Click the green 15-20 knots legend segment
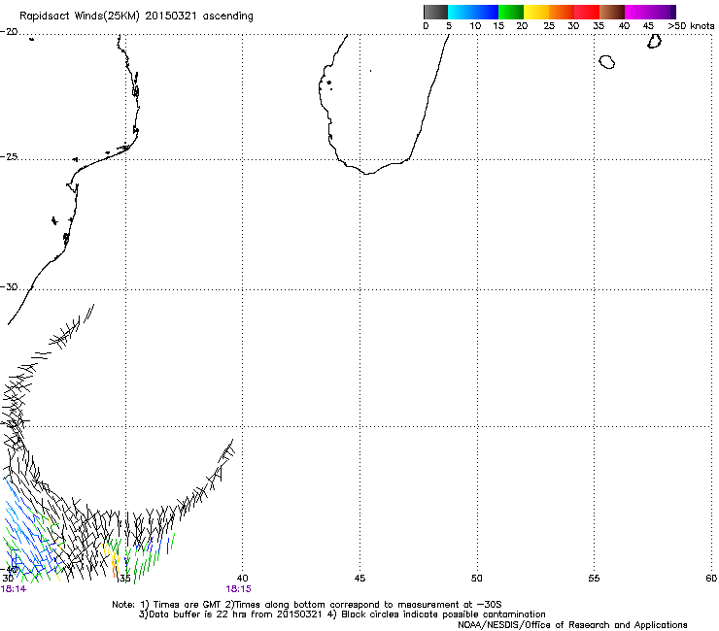Image resolution: width=719 pixels, height=631 pixels. coord(511,12)
